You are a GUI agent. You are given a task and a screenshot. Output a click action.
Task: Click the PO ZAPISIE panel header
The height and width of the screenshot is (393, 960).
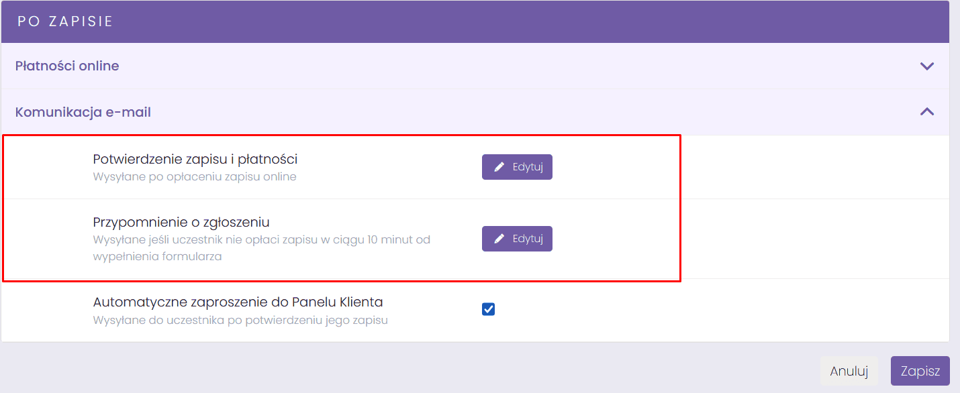(x=65, y=21)
